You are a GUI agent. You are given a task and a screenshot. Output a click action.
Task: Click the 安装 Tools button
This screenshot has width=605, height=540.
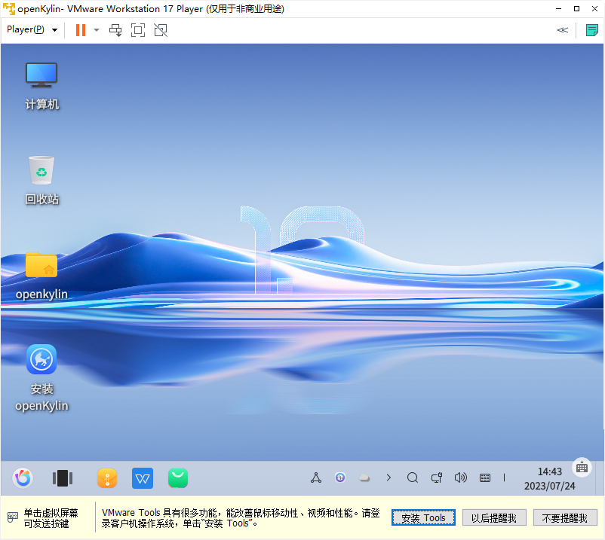pyautogui.click(x=423, y=517)
